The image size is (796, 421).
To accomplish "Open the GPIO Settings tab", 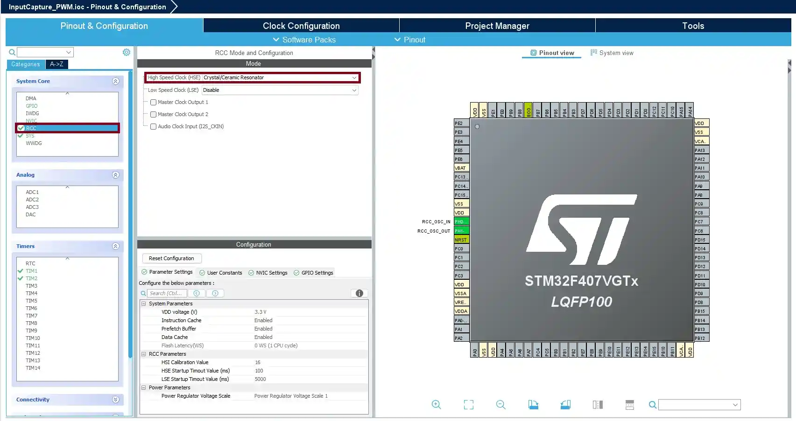I will [x=313, y=273].
